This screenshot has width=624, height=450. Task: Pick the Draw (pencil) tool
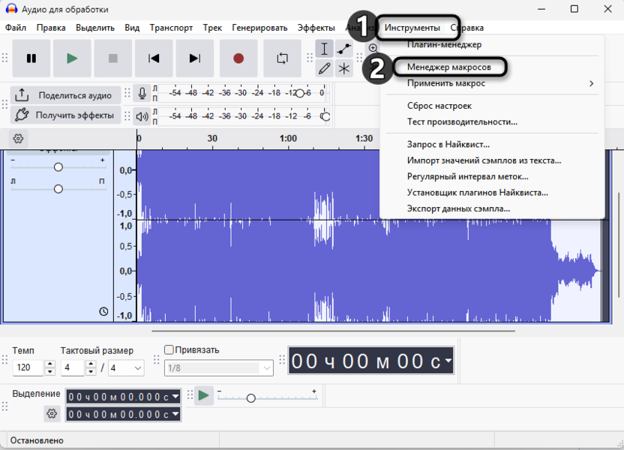pyautogui.click(x=325, y=67)
